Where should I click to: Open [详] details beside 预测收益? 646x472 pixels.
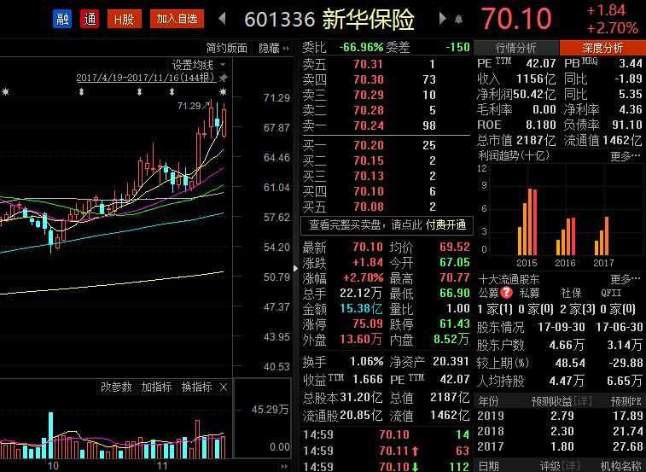(582, 400)
